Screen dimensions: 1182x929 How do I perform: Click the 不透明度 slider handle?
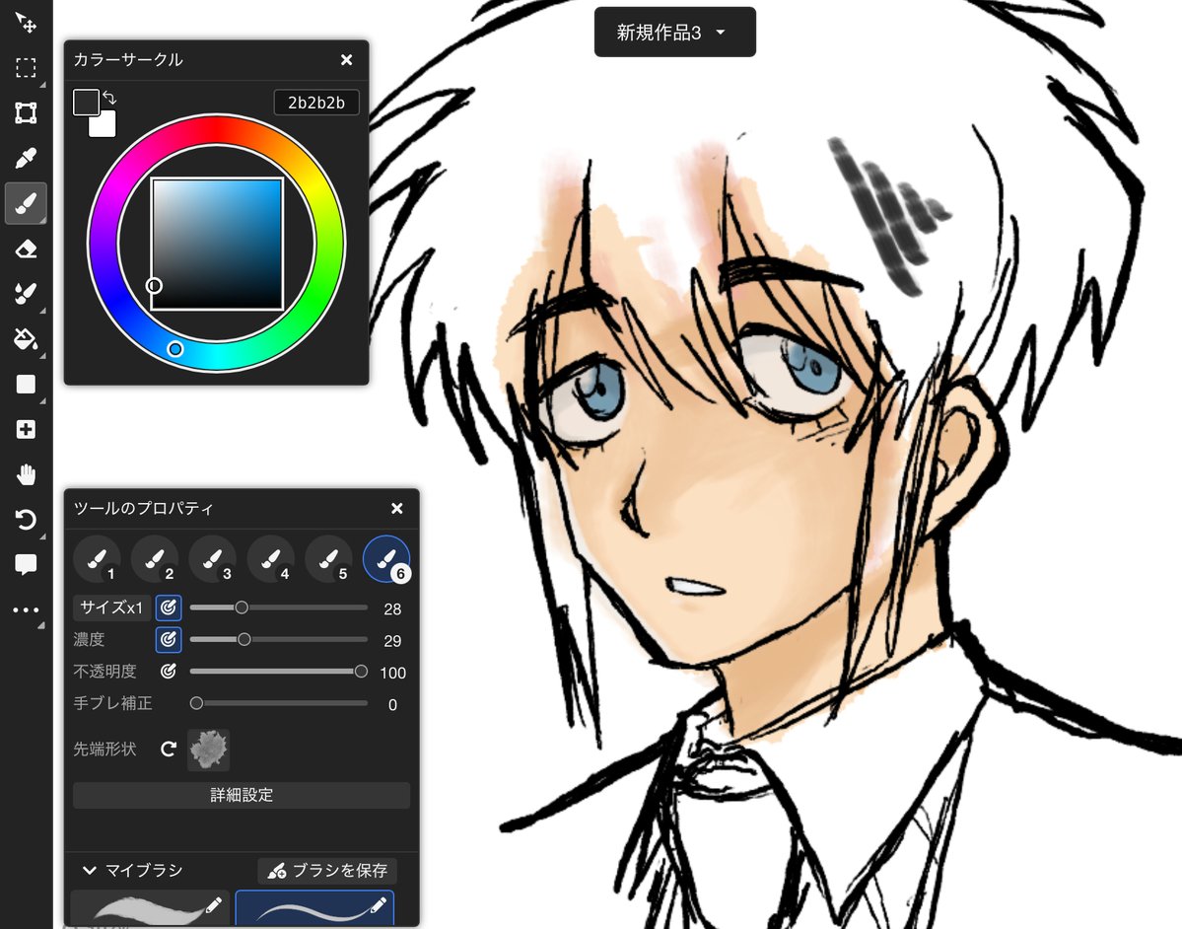pos(361,672)
